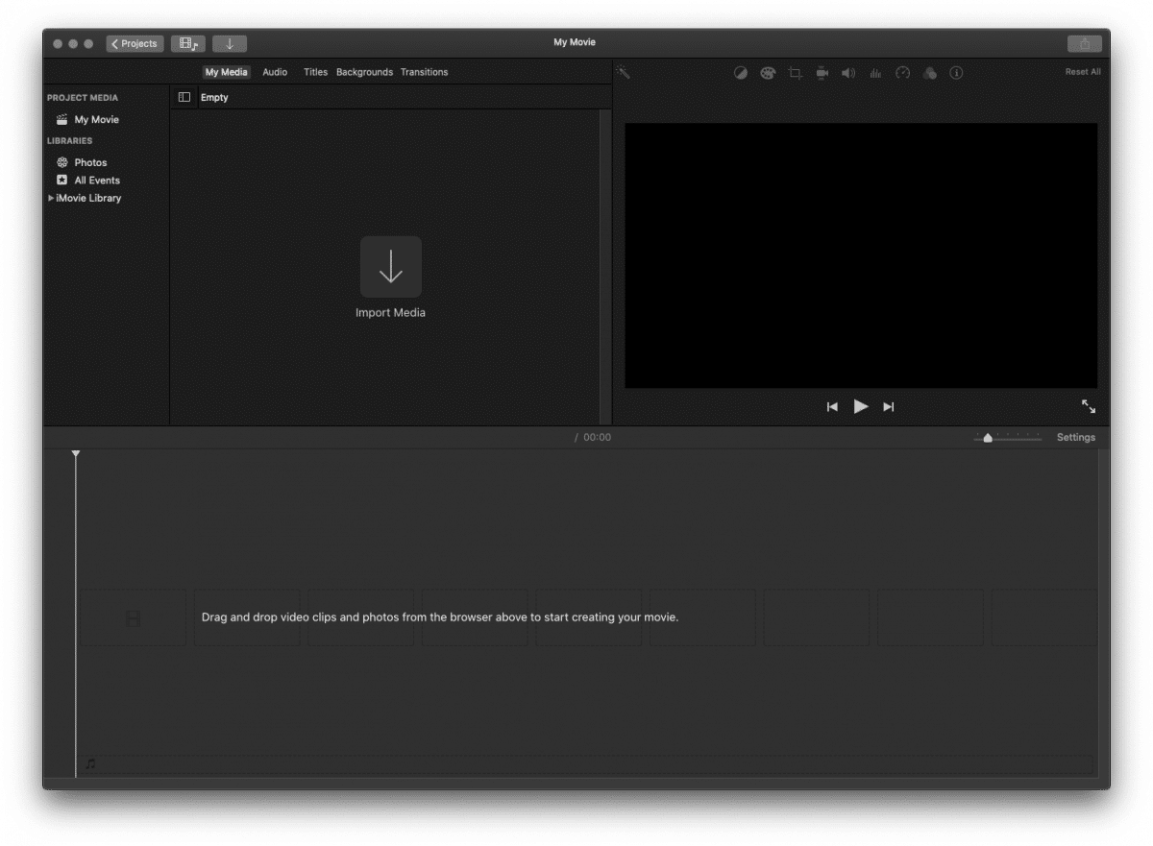The height and width of the screenshot is (846, 1153).
Task: Reset All adjustments in the viewer
Action: coord(1083,71)
